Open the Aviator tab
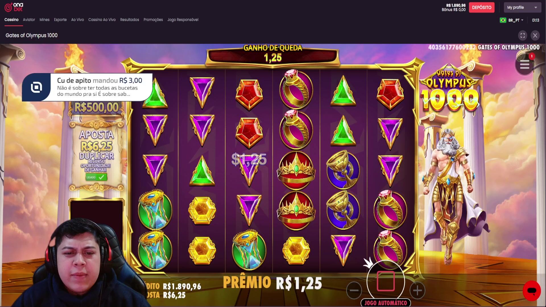The width and height of the screenshot is (546, 307). pyautogui.click(x=29, y=20)
